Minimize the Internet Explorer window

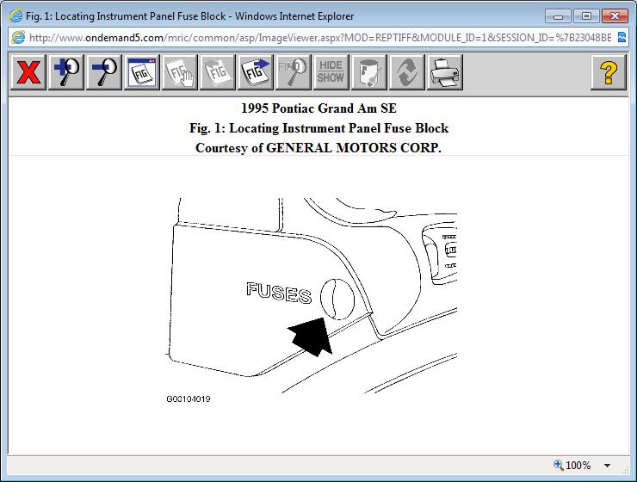558,16
